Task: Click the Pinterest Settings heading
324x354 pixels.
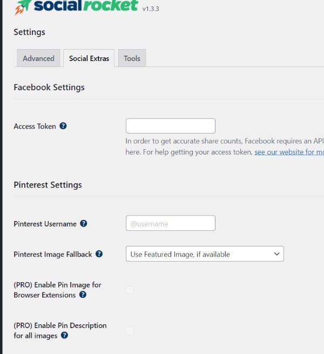Action: tap(48, 185)
